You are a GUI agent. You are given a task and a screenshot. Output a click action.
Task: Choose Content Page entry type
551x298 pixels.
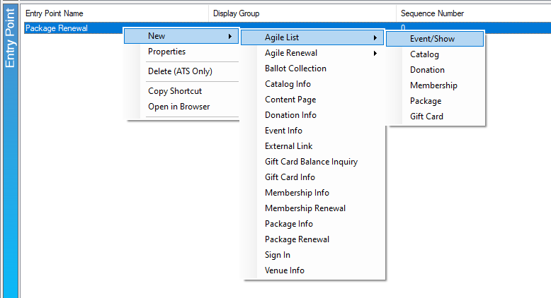[x=312, y=100]
